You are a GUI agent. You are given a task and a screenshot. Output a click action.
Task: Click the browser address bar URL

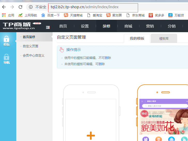pyautogui.click(x=85, y=7)
